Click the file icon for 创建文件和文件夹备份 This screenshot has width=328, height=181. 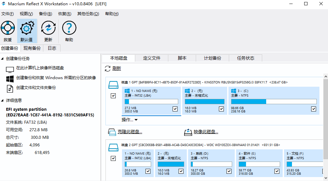point(10,89)
